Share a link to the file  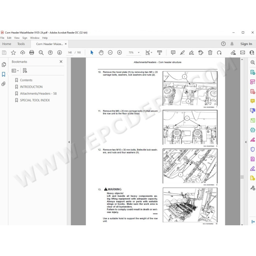(233, 53)
